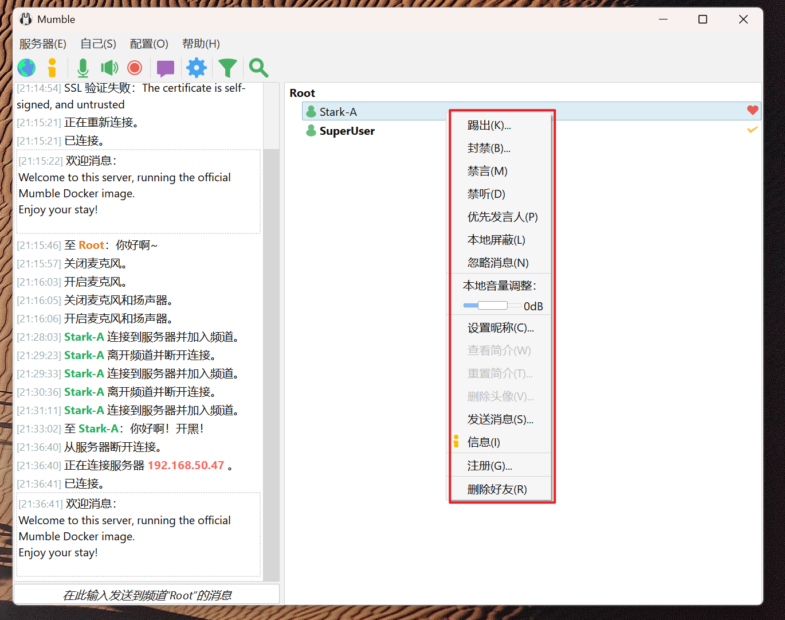Mute microphone with green mic icon

(83, 68)
